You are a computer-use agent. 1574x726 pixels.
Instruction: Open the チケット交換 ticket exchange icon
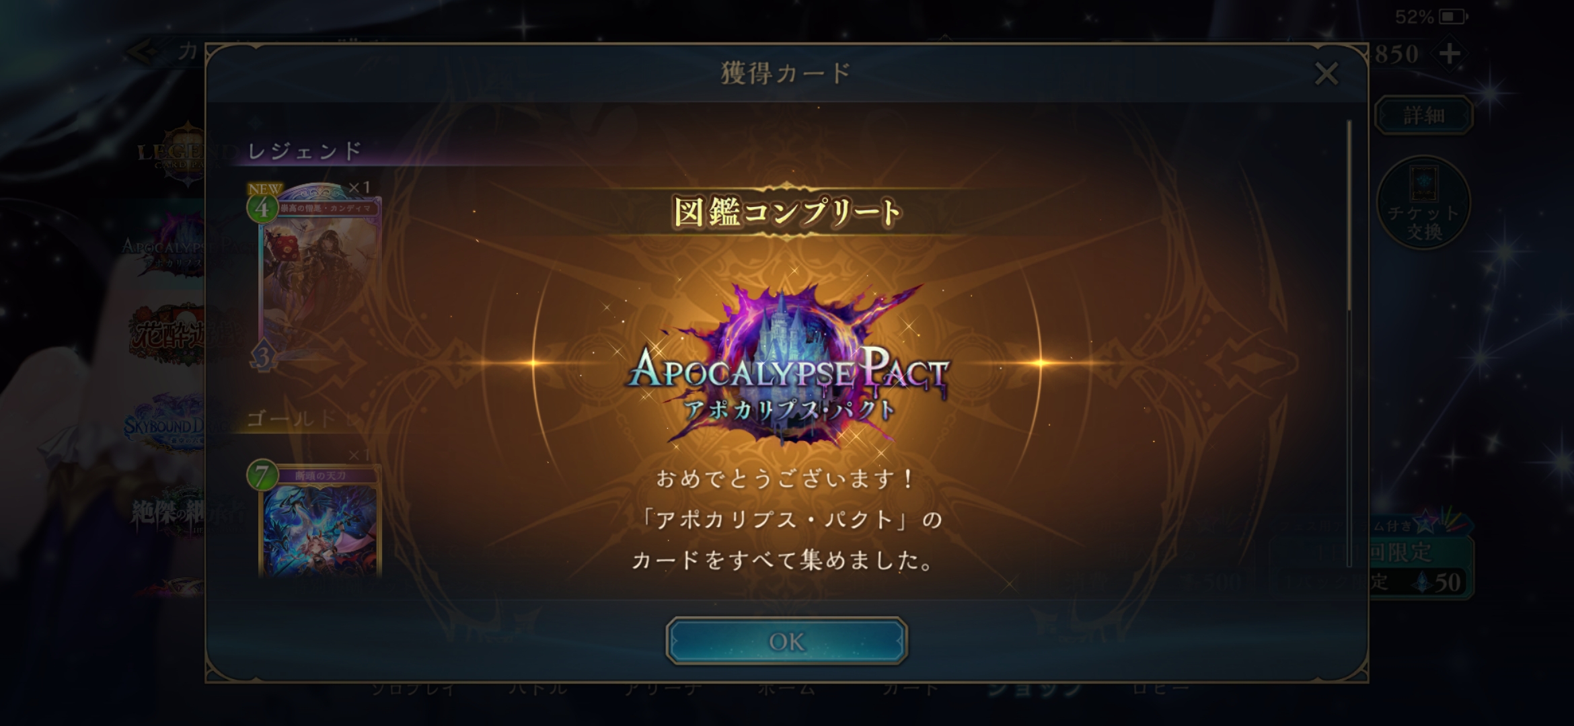[x=1423, y=203]
